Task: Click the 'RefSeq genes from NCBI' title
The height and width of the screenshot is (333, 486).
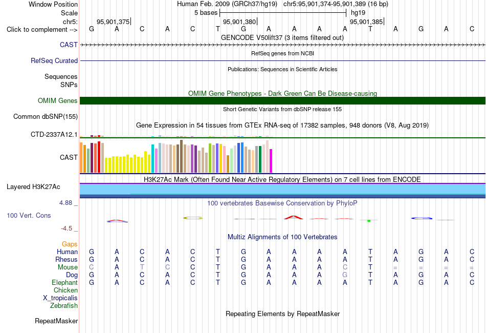Action: coord(282,53)
